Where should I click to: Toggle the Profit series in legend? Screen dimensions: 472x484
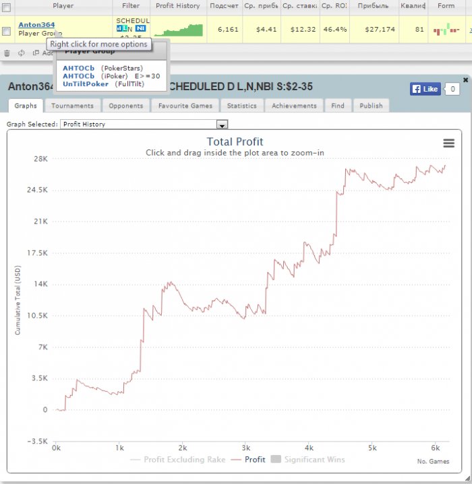248,459
